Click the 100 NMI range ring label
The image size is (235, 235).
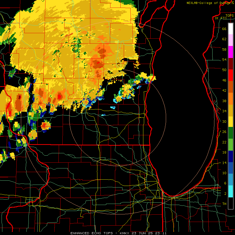tap(118, 21)
